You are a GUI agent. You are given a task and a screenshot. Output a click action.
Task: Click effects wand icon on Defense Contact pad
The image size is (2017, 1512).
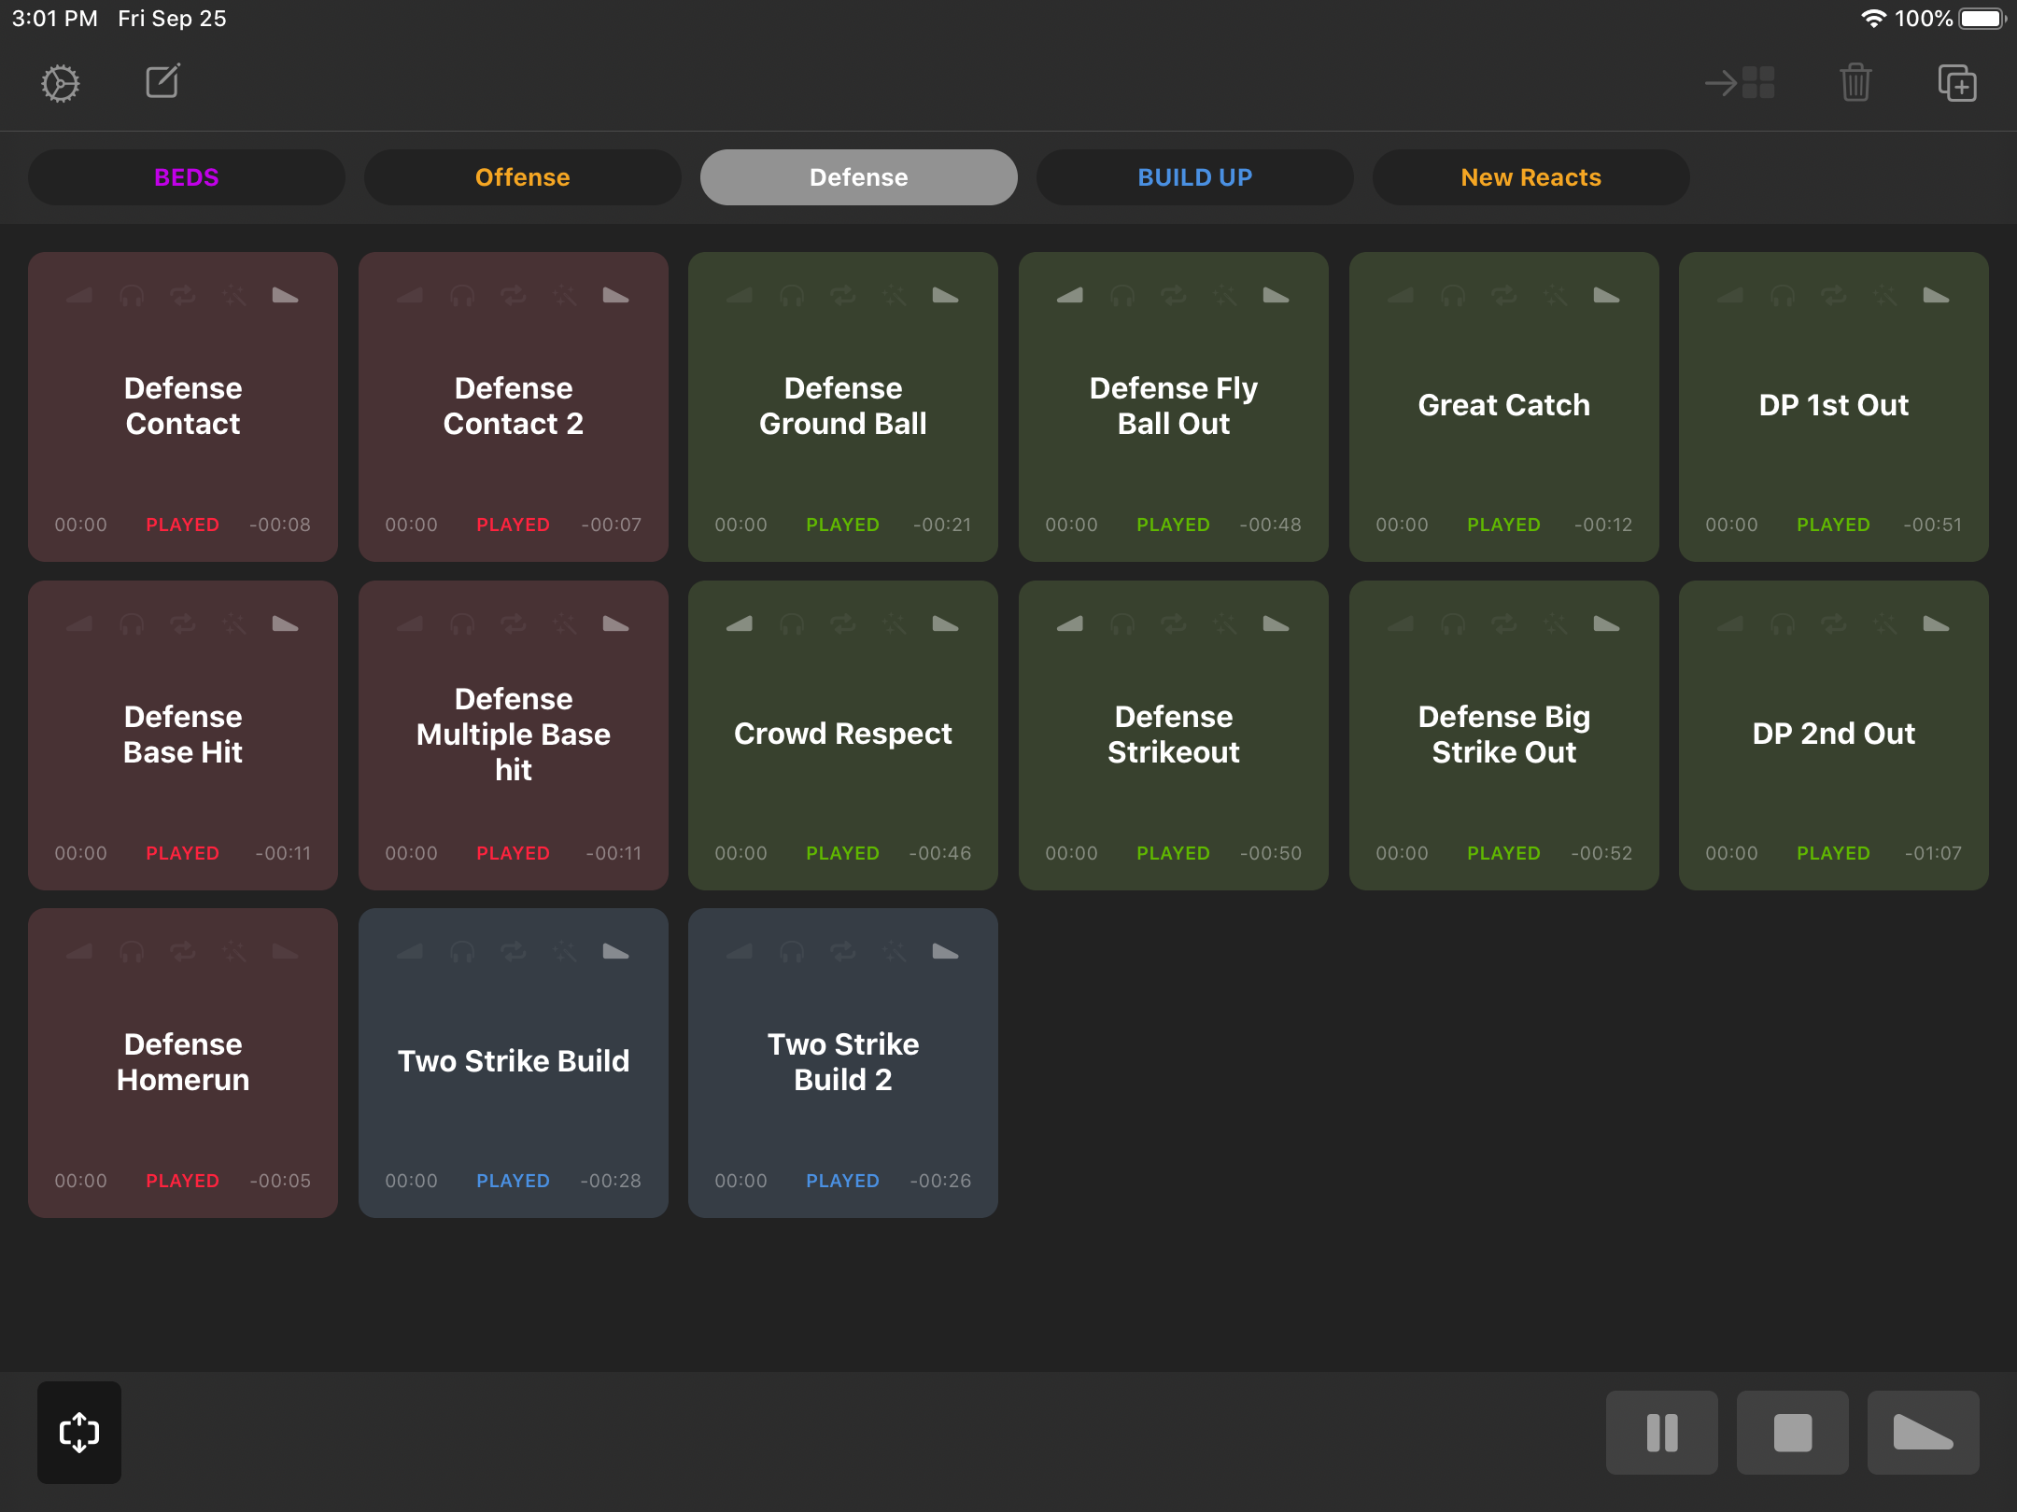click(234, 296)
